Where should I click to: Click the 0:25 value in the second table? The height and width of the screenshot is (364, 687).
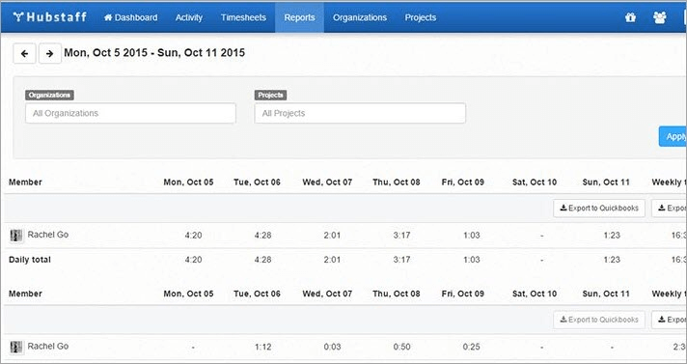point(472,347)
